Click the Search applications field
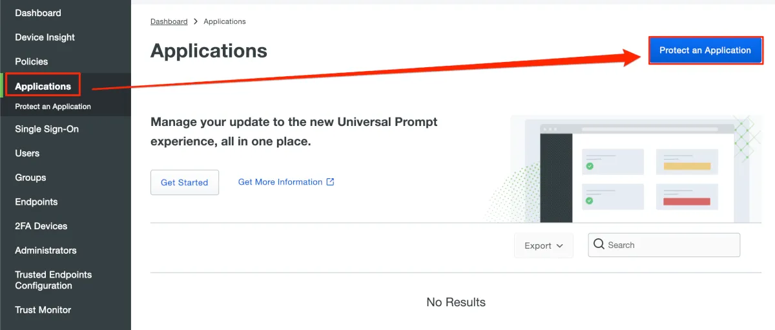The width and height of the screenshot is (775, 330). pyautogui.click(x=672, y=245)
